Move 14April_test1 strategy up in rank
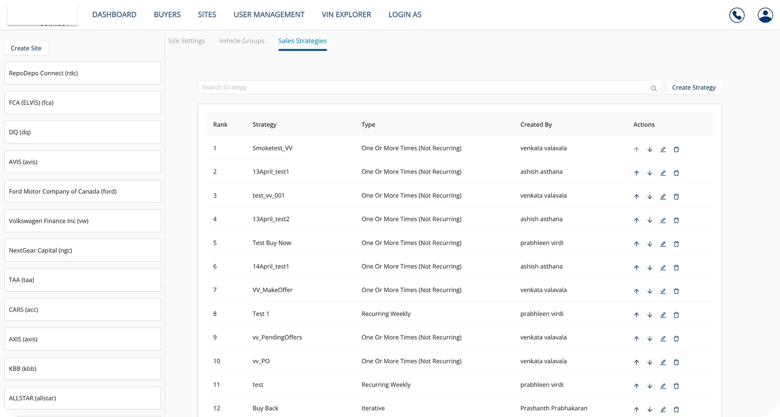 click(636, 268)
